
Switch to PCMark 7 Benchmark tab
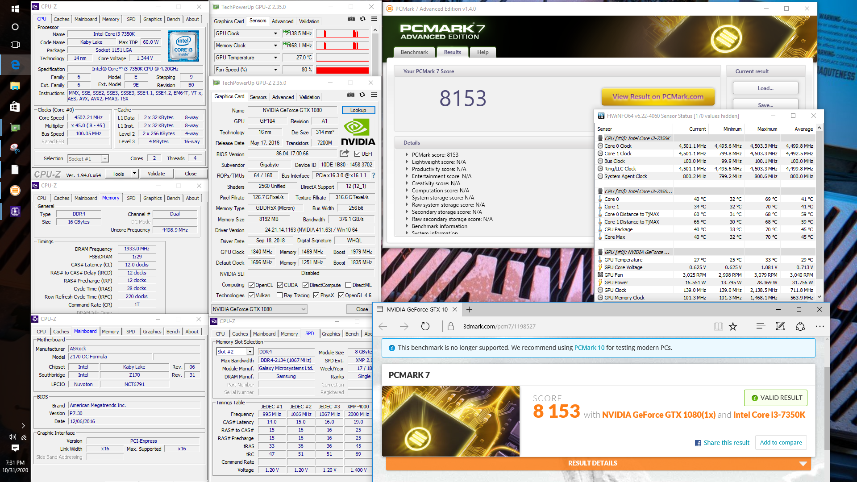414,52
